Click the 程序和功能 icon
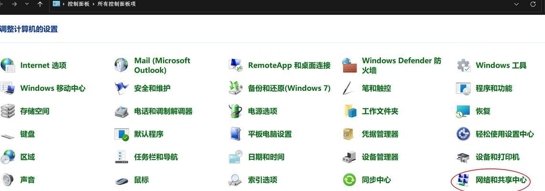Image resolution: width=545 pixels, height=191 pixels. tap(463, 88)
